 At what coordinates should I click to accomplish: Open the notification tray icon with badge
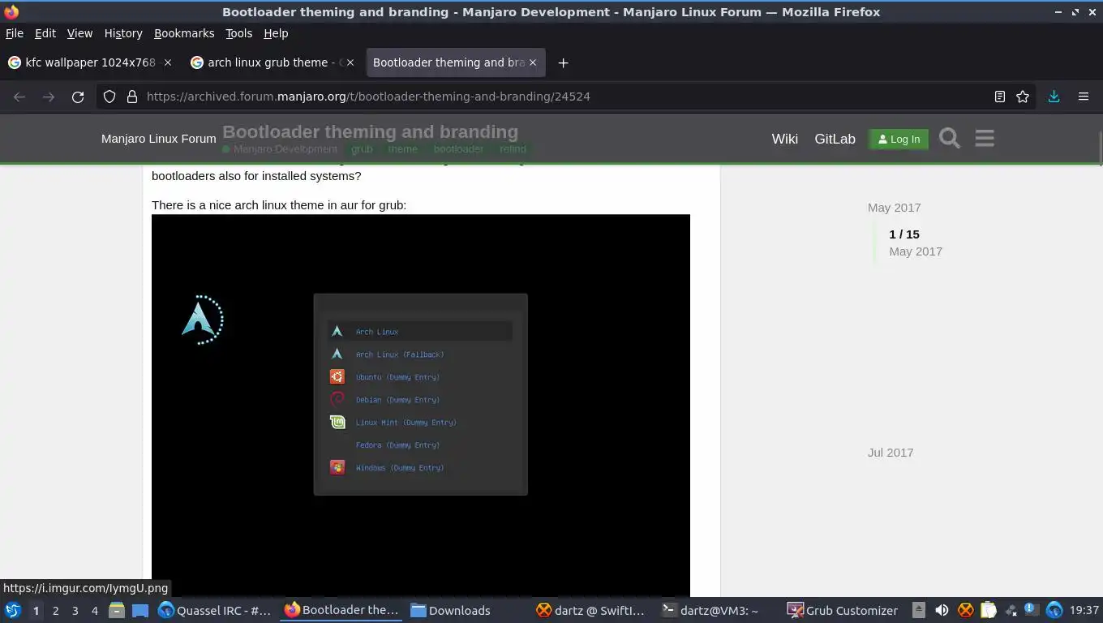click(1031, 610)
